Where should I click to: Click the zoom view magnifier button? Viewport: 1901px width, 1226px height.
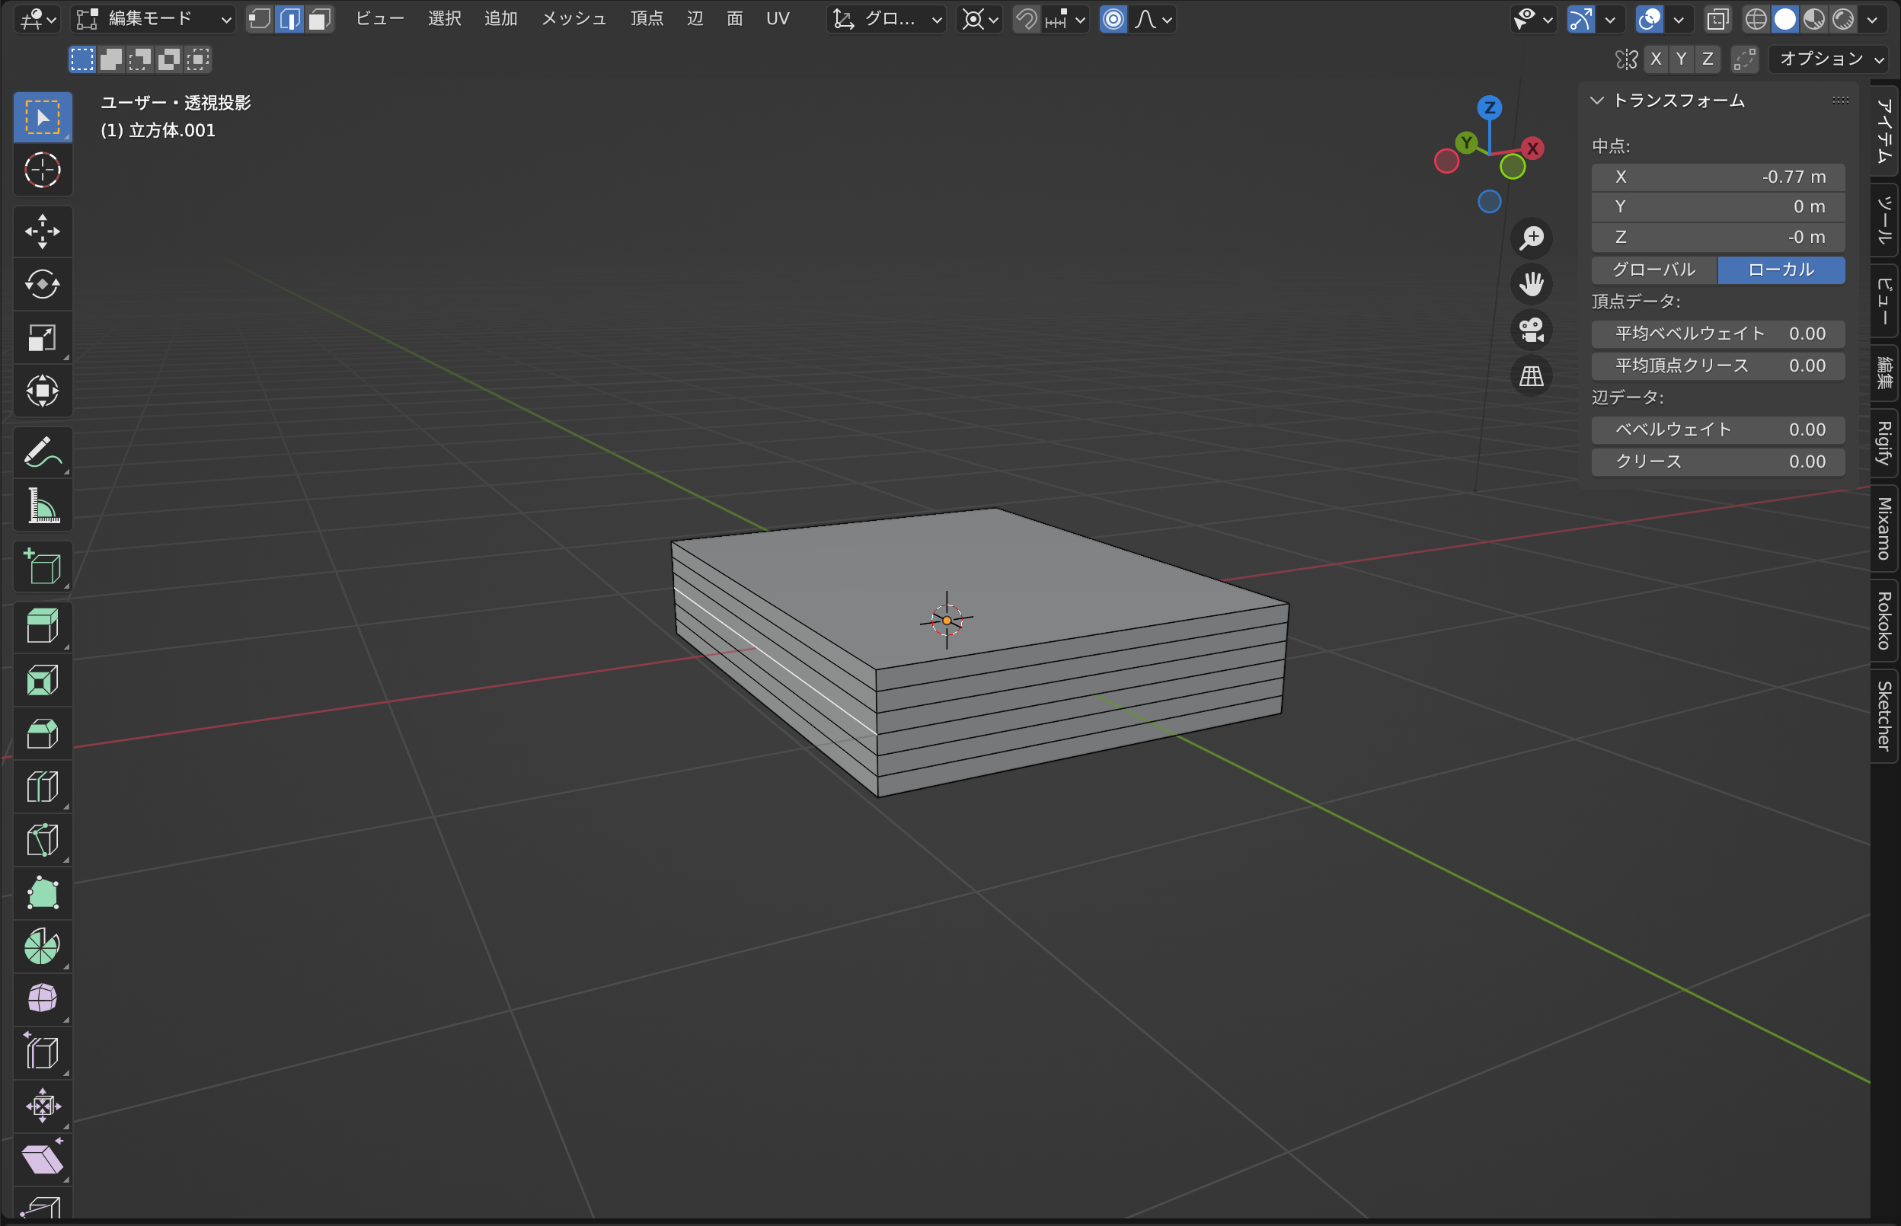click(1532, 238)
